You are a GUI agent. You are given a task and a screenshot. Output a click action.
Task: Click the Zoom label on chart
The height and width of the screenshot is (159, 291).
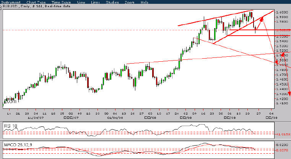[10, 102]
